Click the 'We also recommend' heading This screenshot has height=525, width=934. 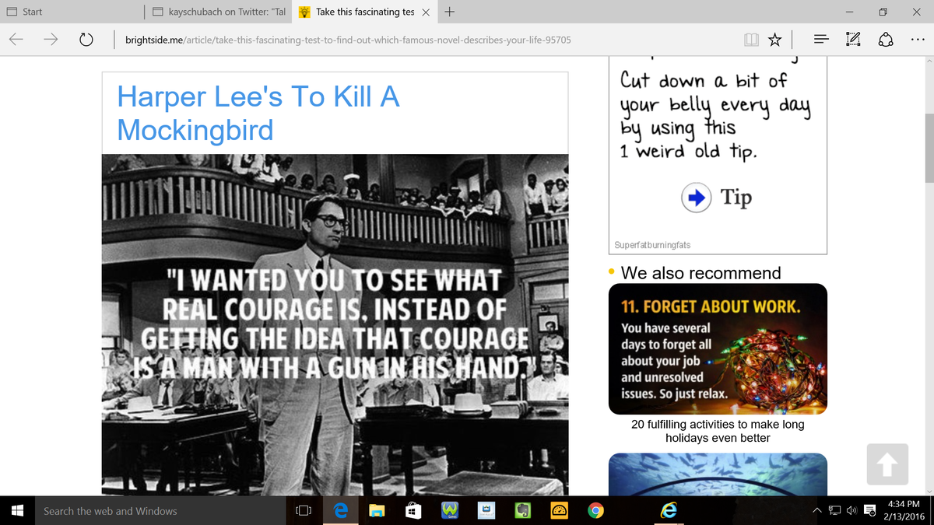coord(700,273)
